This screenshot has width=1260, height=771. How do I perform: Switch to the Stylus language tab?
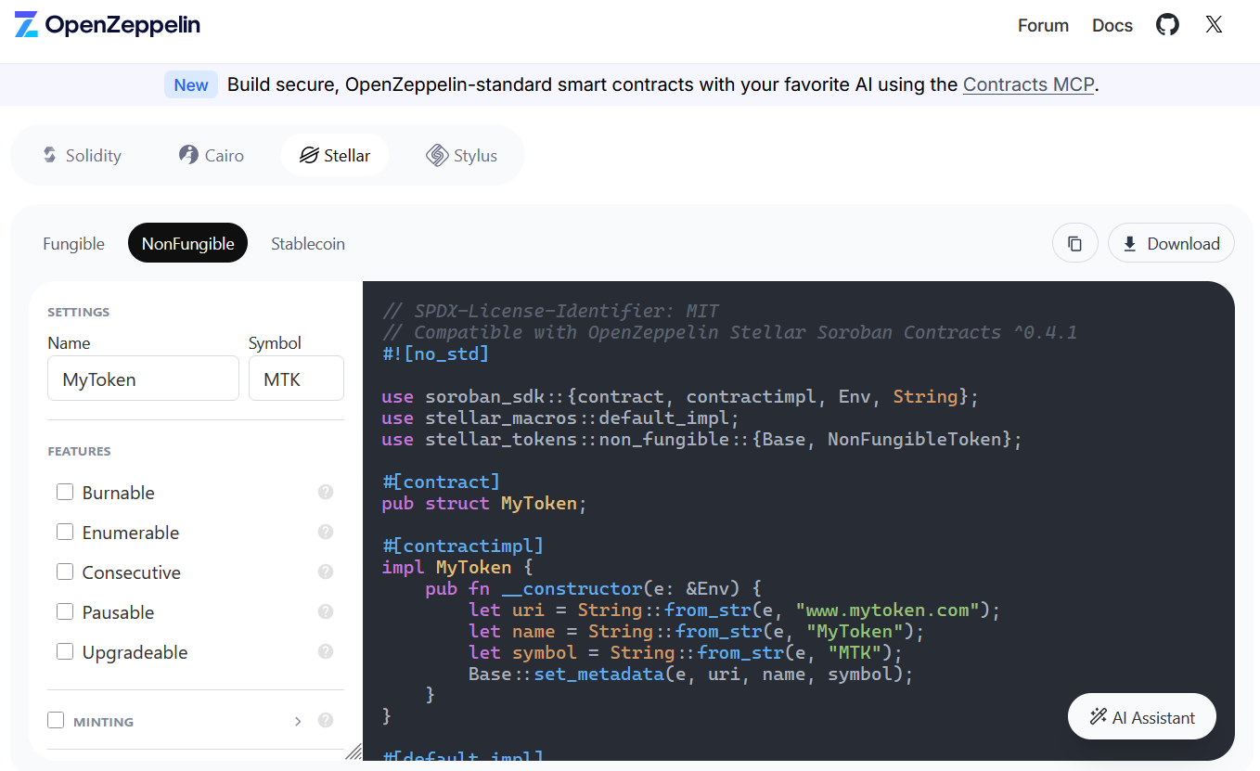coord(462,155)
